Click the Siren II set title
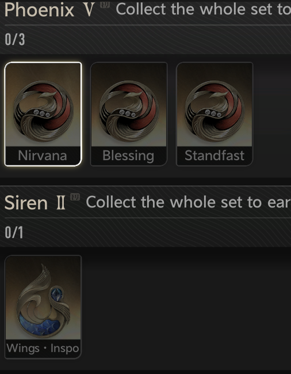This screenshot has width=291, height=374. pos(35,203)
